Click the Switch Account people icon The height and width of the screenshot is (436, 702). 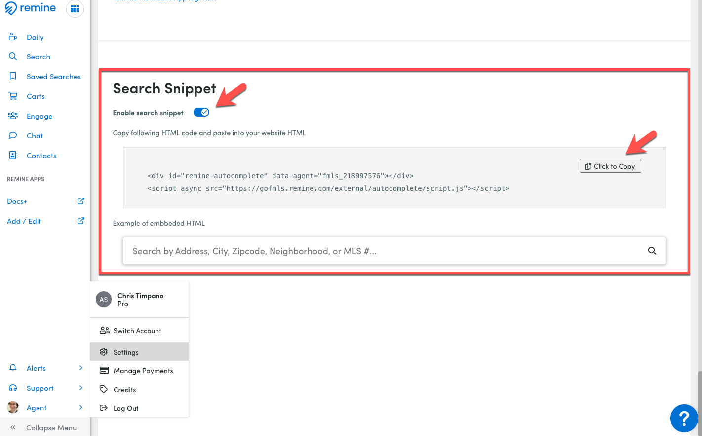tap(105, 330)
